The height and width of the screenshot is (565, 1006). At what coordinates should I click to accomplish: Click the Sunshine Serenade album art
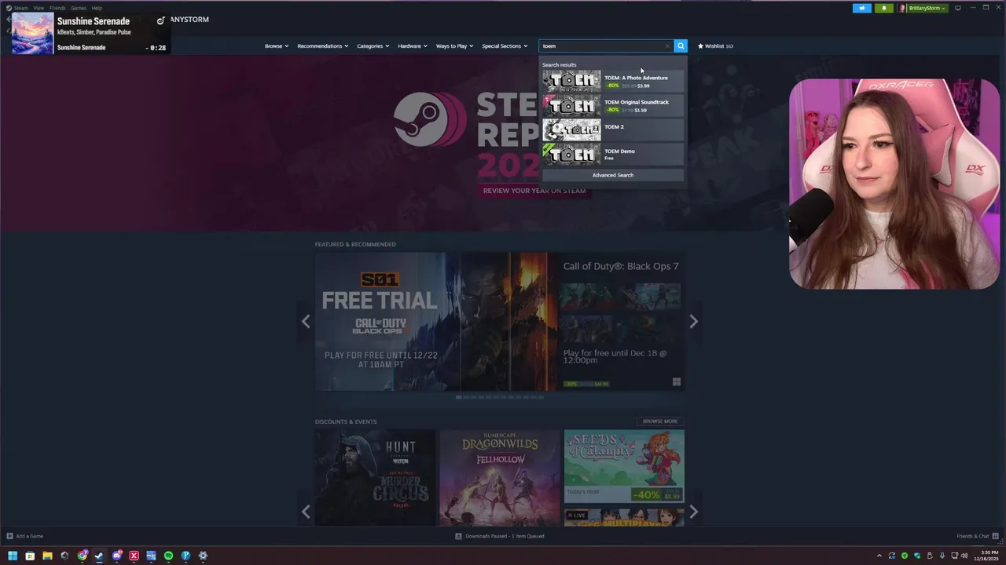click(x=33, y=33)
